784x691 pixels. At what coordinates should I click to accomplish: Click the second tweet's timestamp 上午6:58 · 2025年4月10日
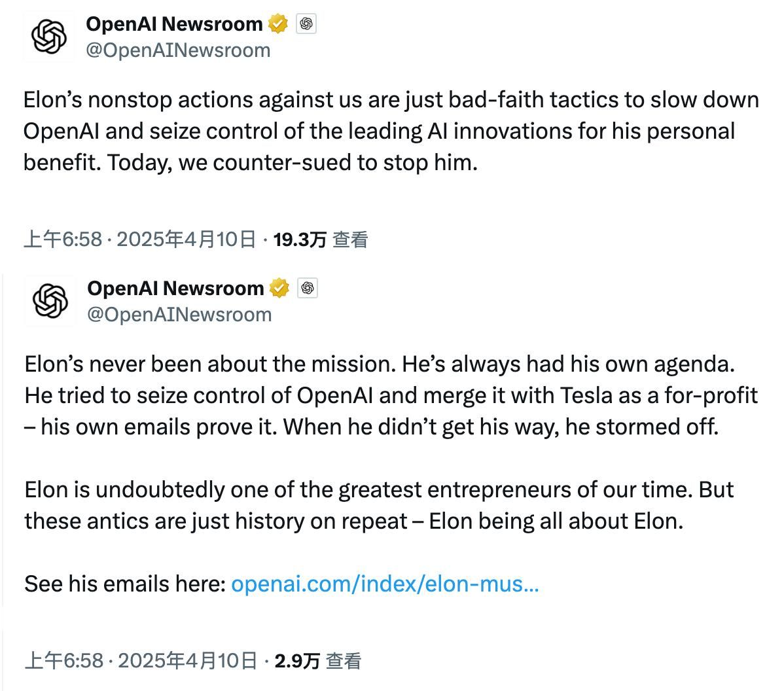[141, 661]
